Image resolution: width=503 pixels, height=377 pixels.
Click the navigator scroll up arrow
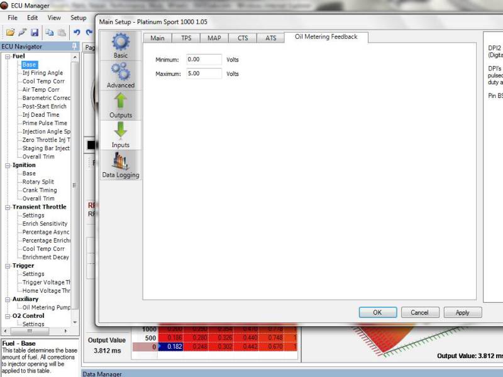(75, 57)
